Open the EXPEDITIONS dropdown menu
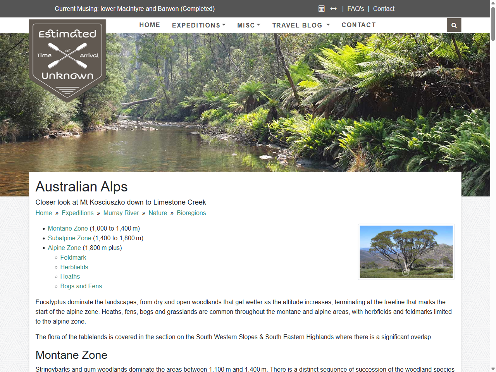Image resolution: width=496 pixels, height=372 pixels. (x=198, y=25)
